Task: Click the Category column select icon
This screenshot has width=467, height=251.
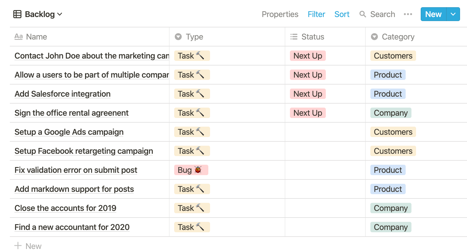Action: [x=374, y=37]
